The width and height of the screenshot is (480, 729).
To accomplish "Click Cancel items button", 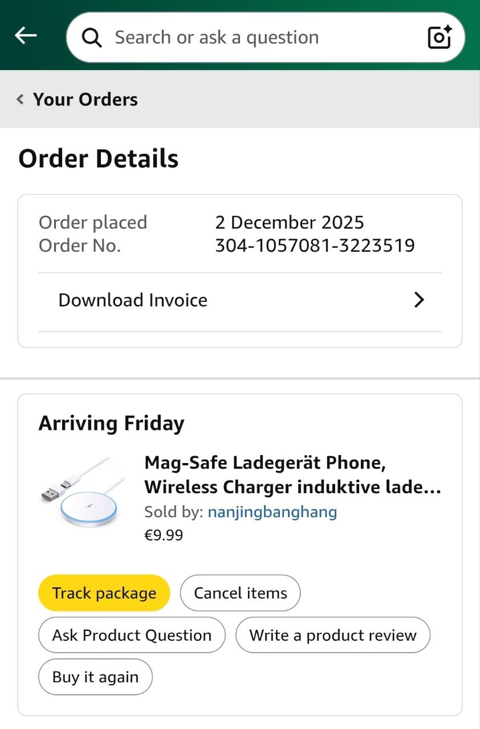I will (240, 593).
